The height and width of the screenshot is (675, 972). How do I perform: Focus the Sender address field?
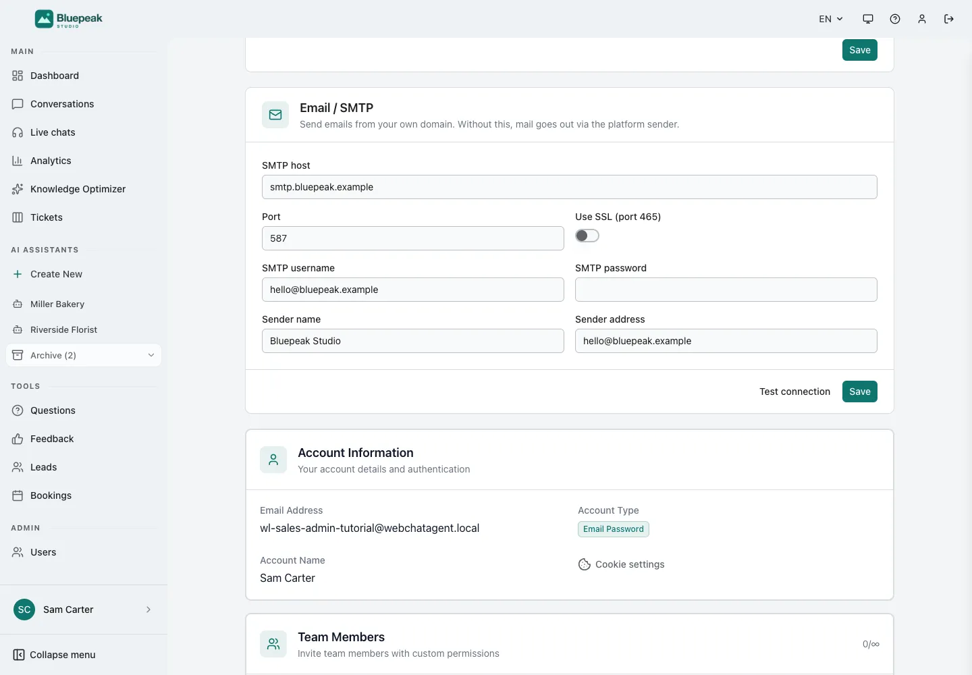tap(726, 341)
